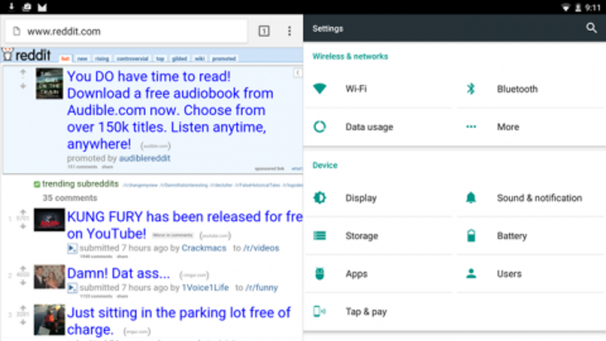
Task: Tap the Battery icon in Device section
Action: pyautogui.click(x=471, y=236)
